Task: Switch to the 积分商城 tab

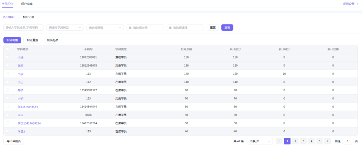Action: tap(27, 4)
